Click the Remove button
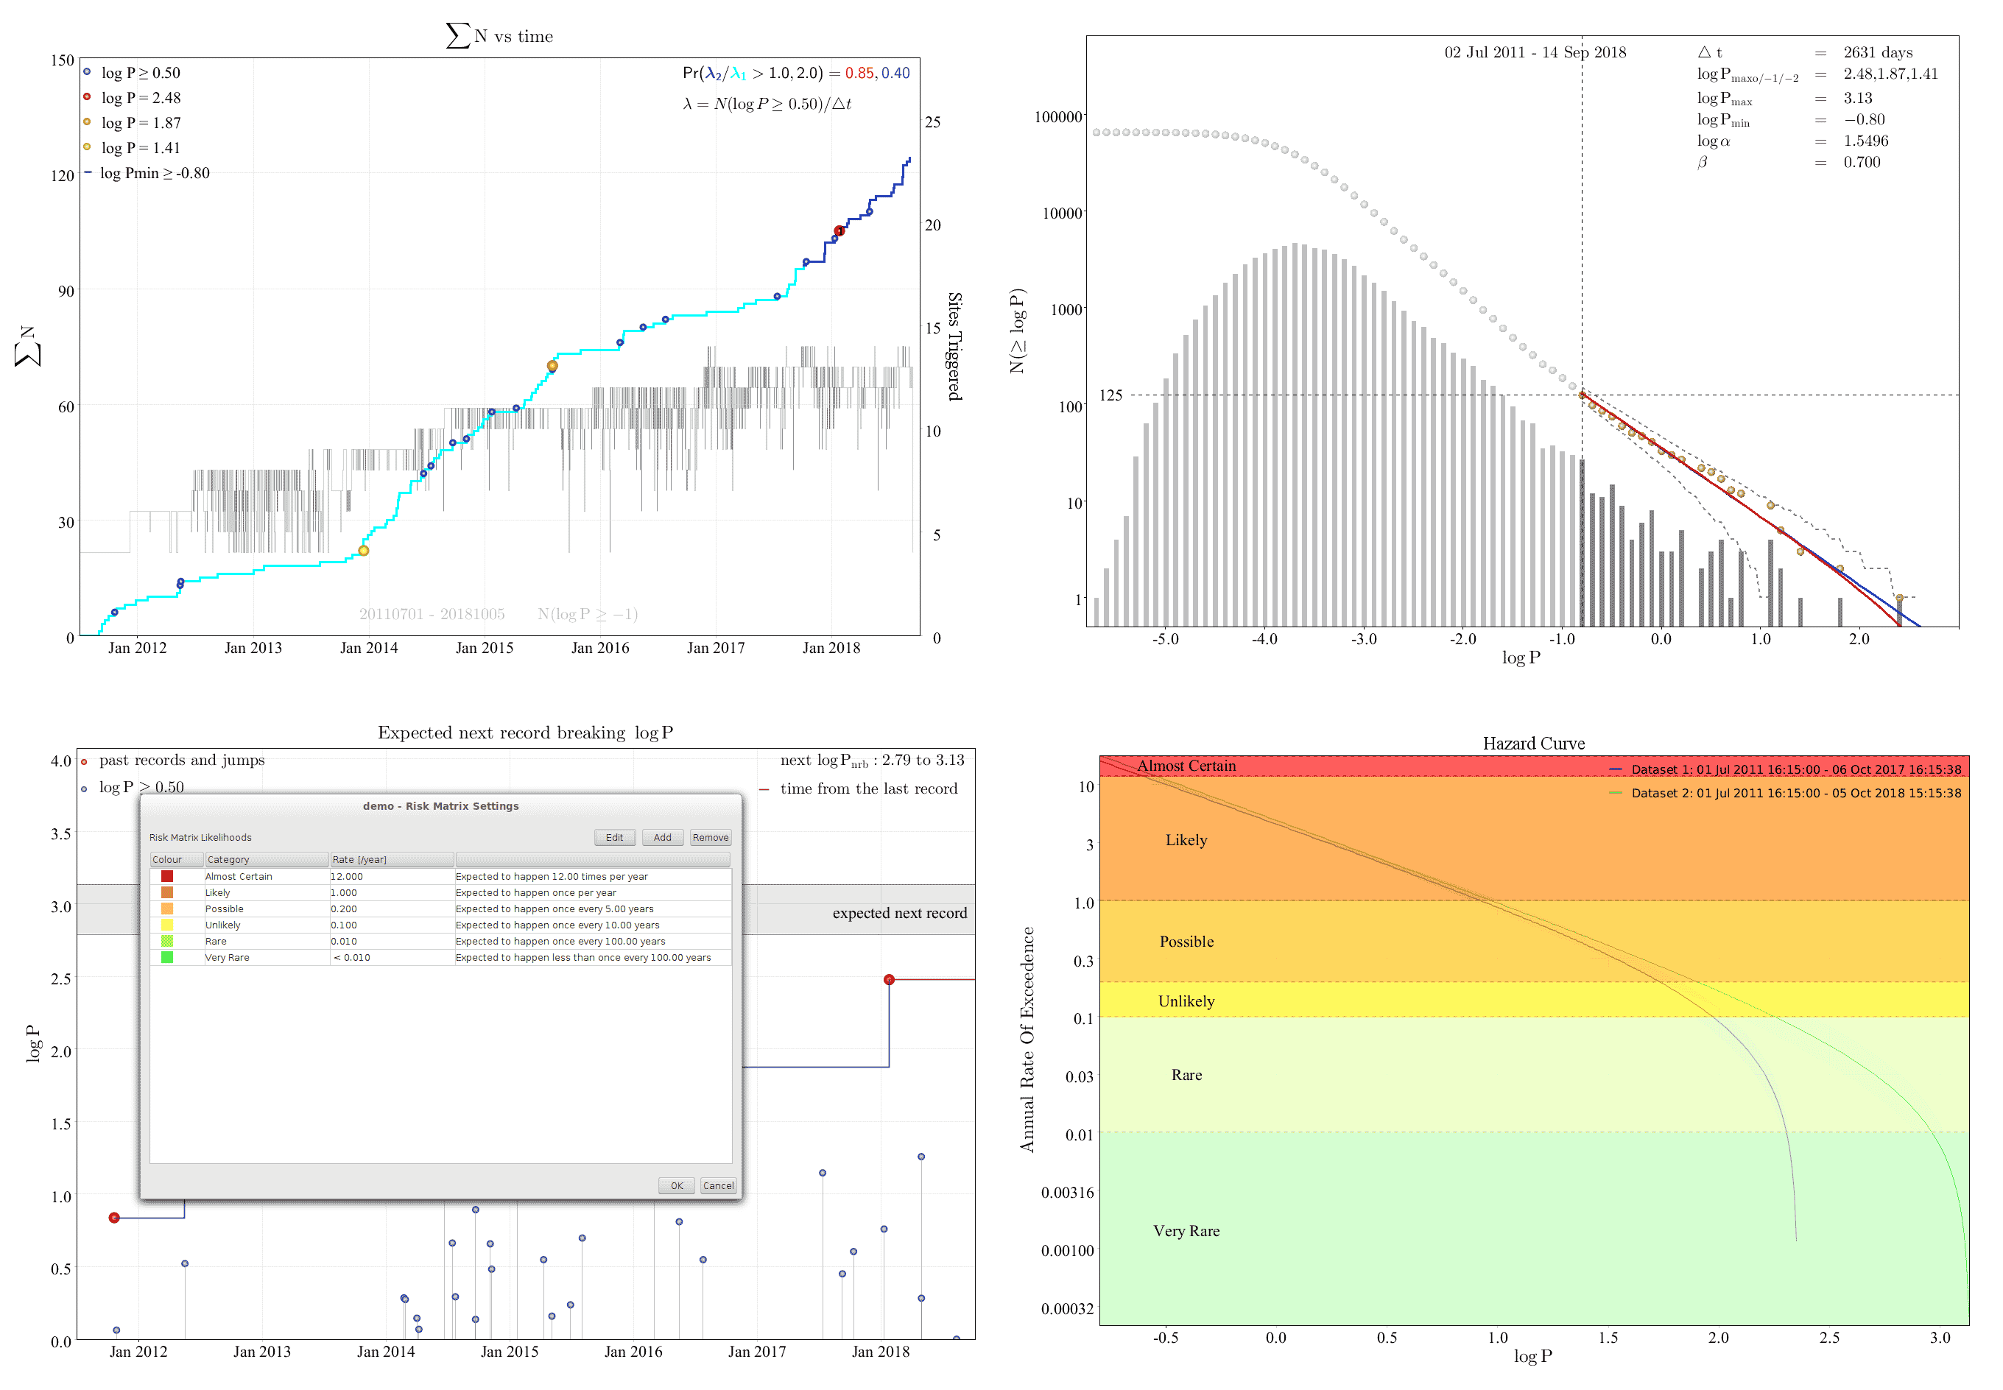 click(x=710, y=837)
